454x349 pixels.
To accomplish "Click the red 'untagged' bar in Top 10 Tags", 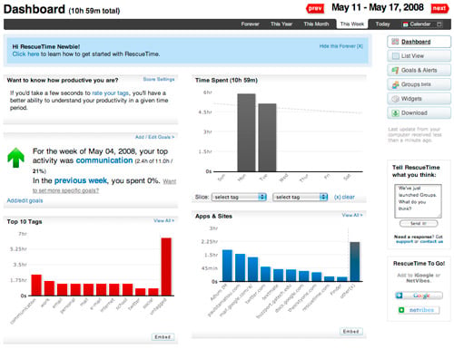I will tap(166, 267).
